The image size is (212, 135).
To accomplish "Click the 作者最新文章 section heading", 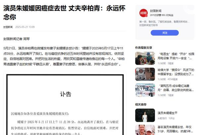I will (143, 48).
